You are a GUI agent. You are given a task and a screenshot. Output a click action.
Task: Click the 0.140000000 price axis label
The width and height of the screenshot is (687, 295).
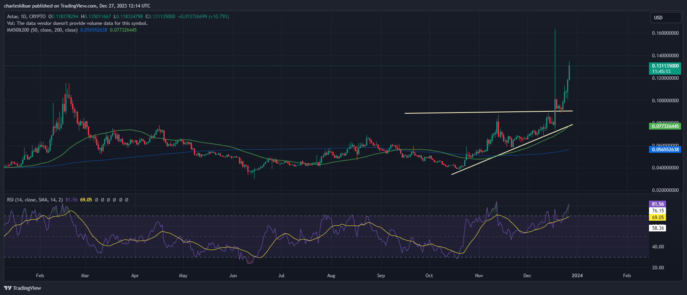point(665,56)
